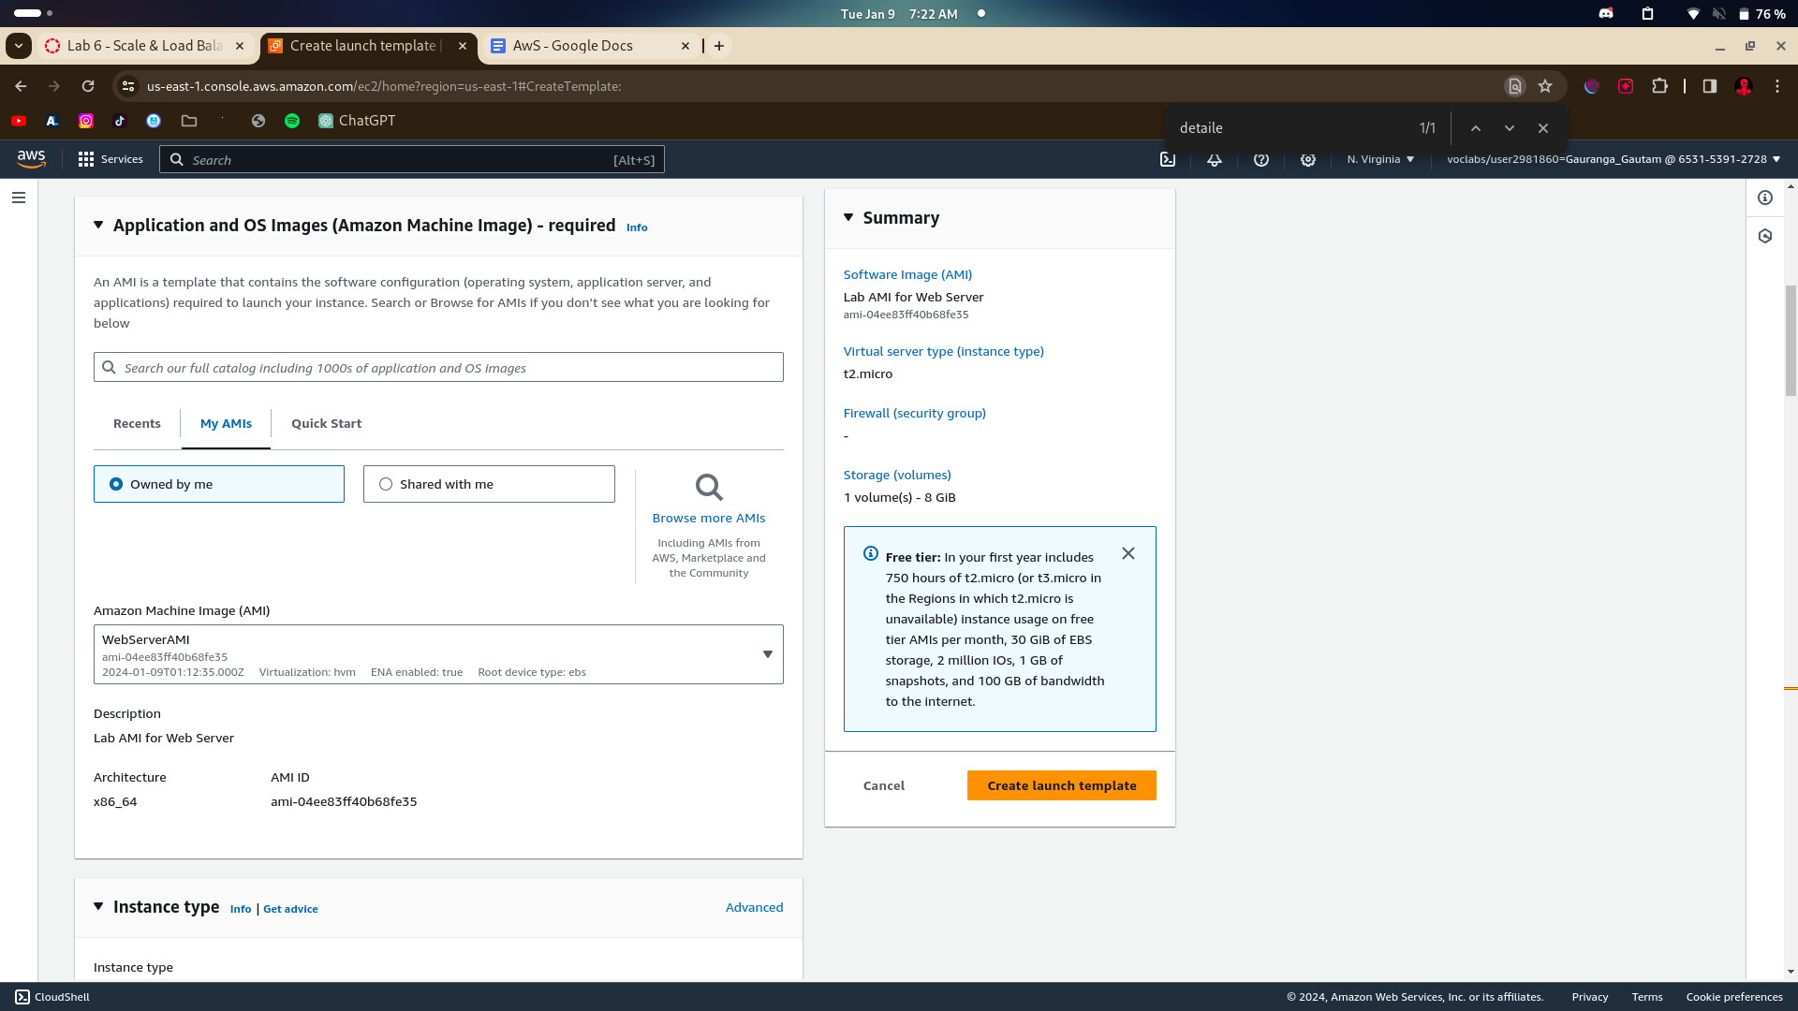The width and height of the screenshot is (1798, 1011).
Task: Click the AMI catalog search field
Action: pyautogui.click(x=438, y=368)
